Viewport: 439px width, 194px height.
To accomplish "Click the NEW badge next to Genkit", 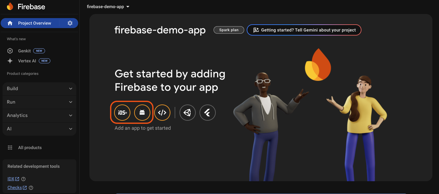I will click(x=39, y=51).
